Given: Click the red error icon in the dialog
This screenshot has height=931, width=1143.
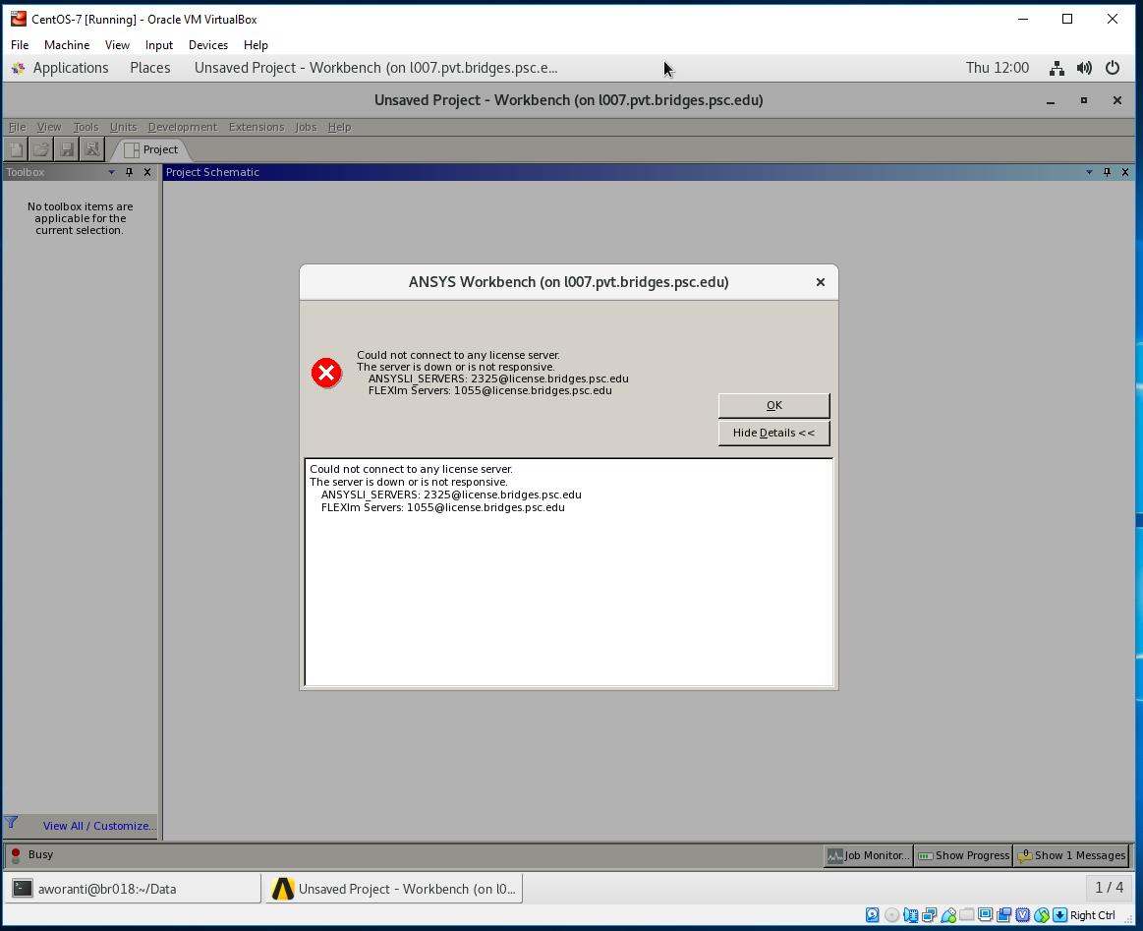Looking at the screenshot, I should (326, 374).
